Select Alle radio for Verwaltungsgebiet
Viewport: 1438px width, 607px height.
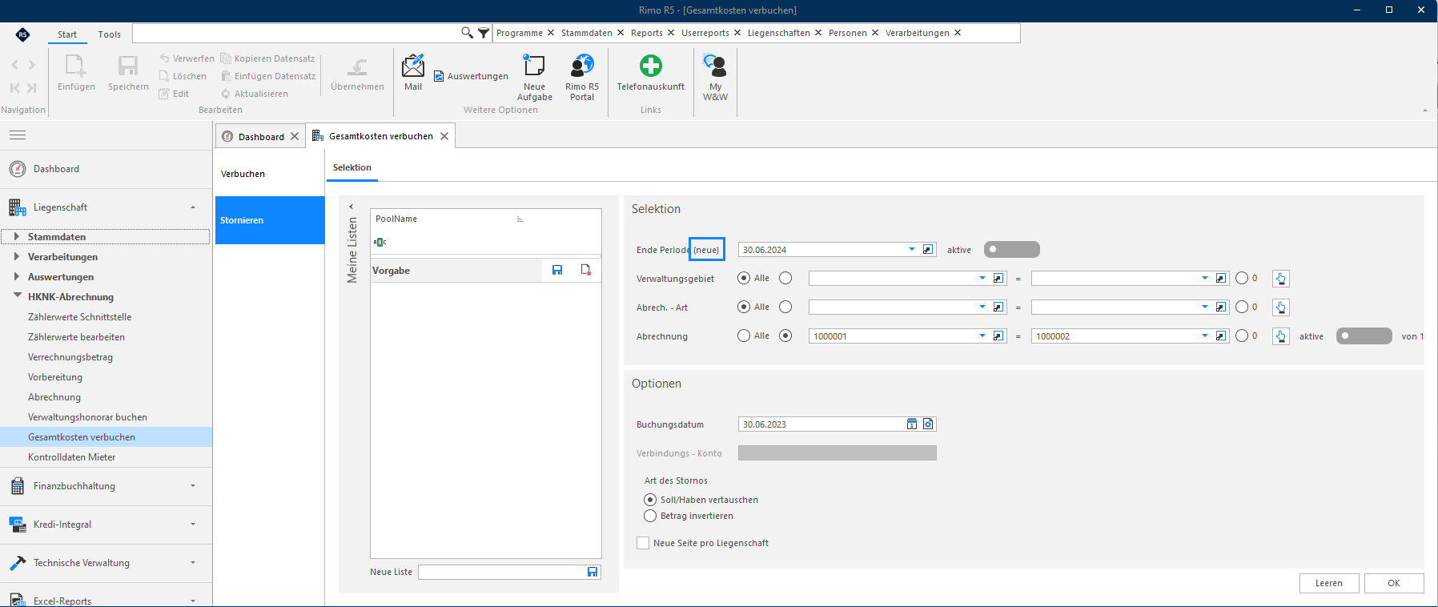[744, 279]
